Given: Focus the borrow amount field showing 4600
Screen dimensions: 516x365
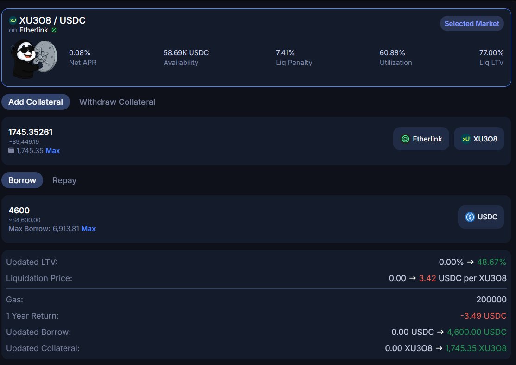Looking at the screenshot, I should tap(19, 211).
